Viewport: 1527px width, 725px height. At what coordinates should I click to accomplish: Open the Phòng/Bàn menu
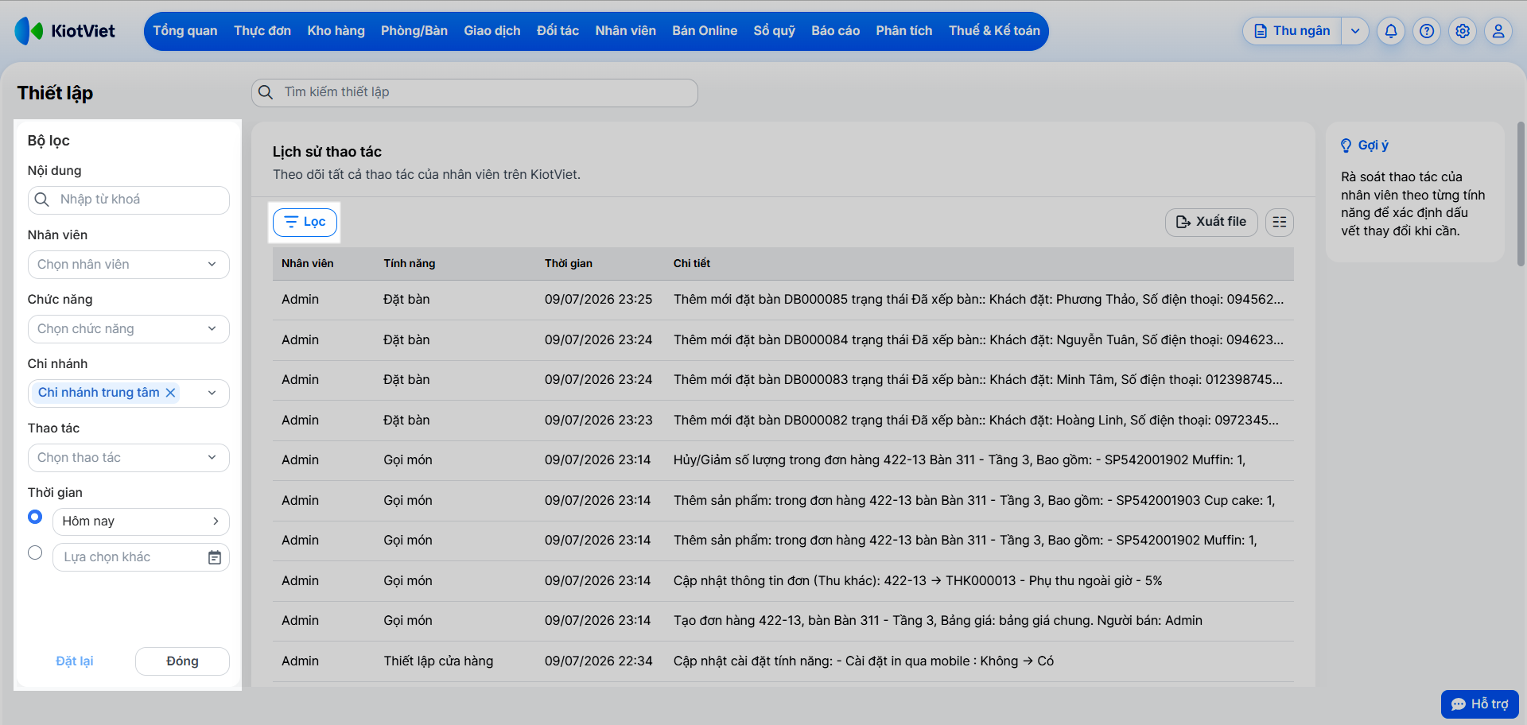(414, 31)
